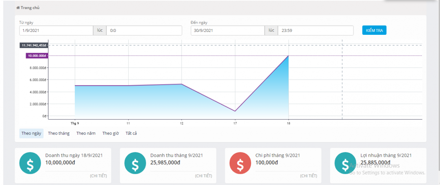Select the Theo năm chart view
Image resolution: width=440 pixels, height=185 pixels.
pyautogui.click(x=86, y=133)
